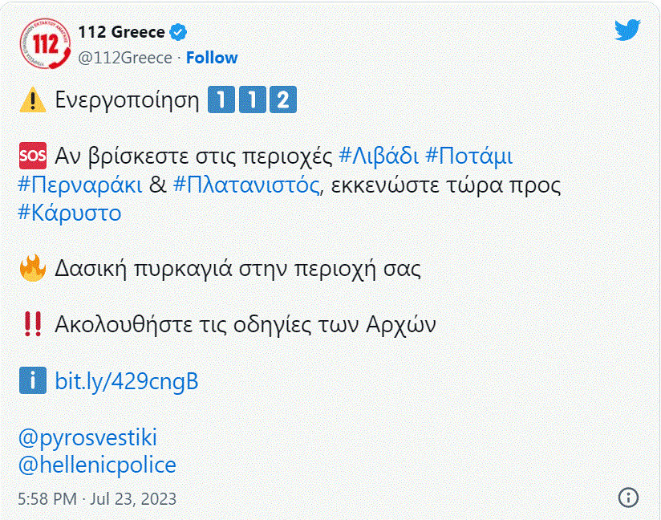The height and width of the screenshot is (520, 661).
Task: Click the yellow warning triangle emoji
Action: point(32,101)
